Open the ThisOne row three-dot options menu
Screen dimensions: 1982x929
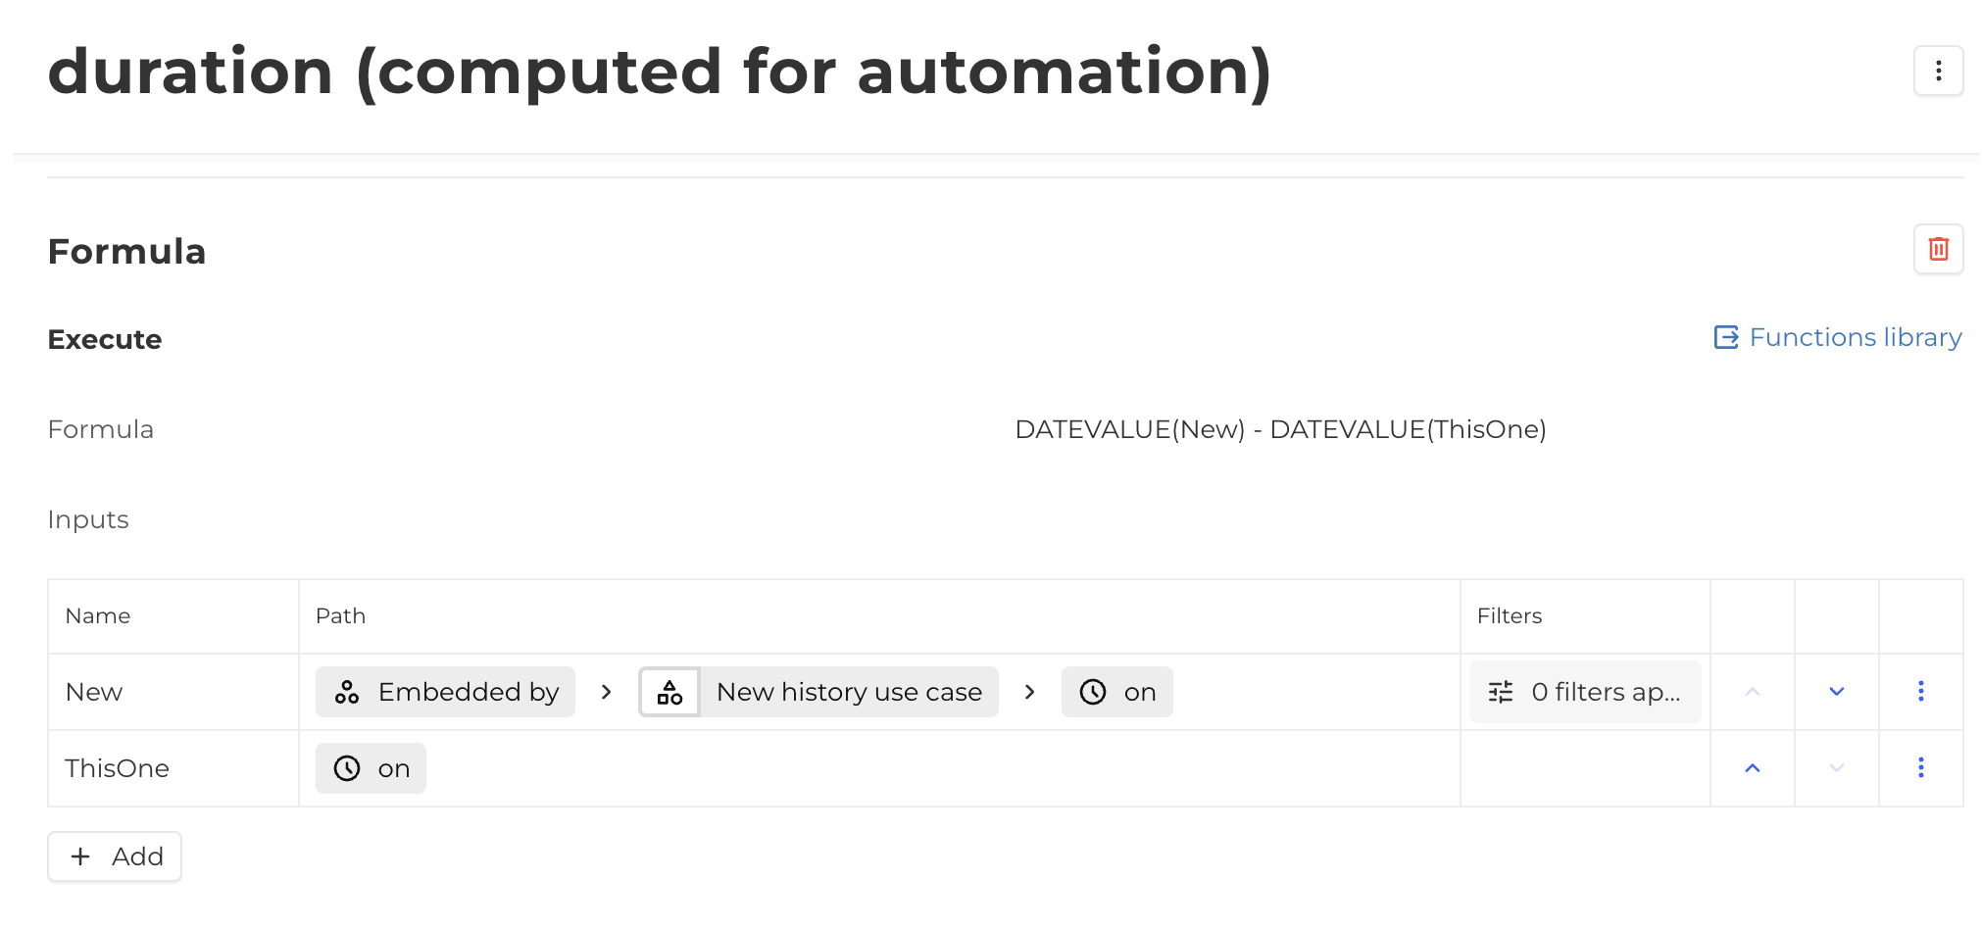coord(1920,768)
